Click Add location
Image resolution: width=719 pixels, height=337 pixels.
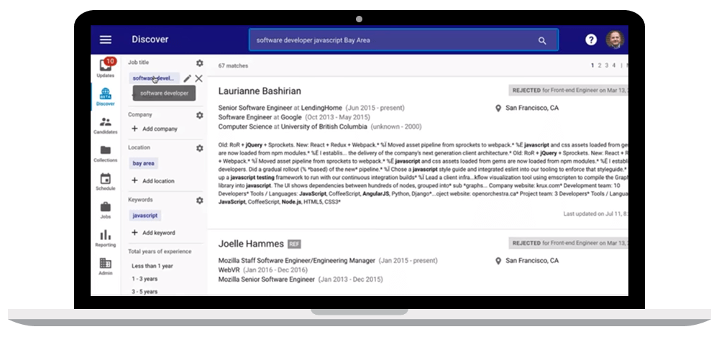153,180
